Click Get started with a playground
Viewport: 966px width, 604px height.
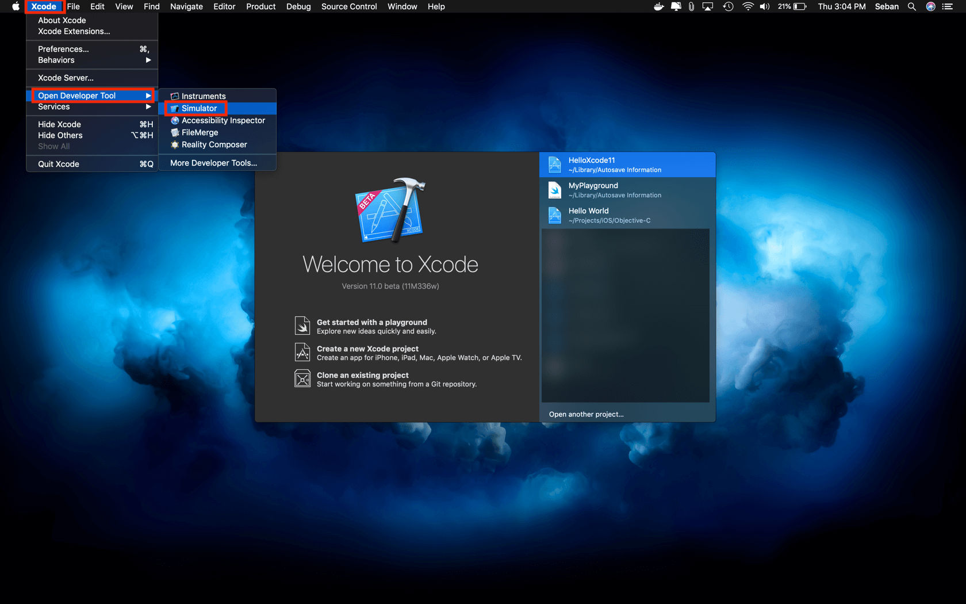pyautogui.click(x=372, y=322)
